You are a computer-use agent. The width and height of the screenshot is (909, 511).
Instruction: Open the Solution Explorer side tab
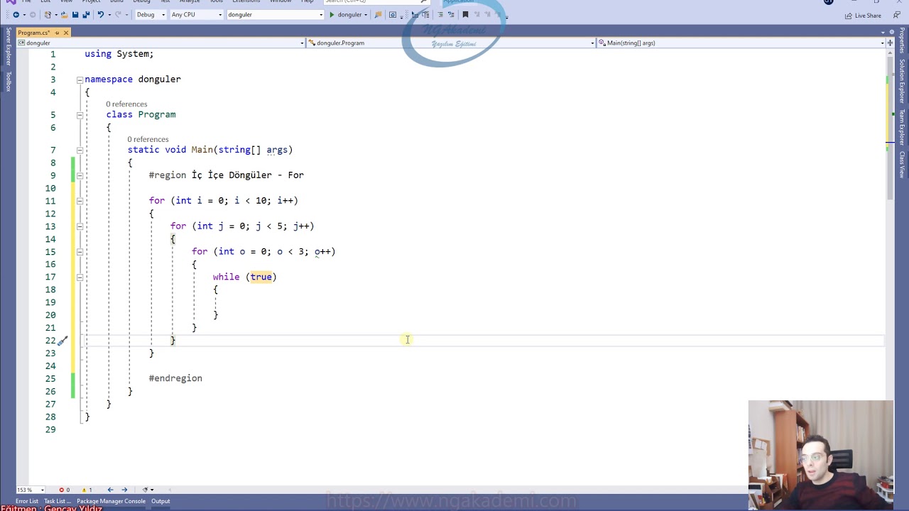click(903, 80)
